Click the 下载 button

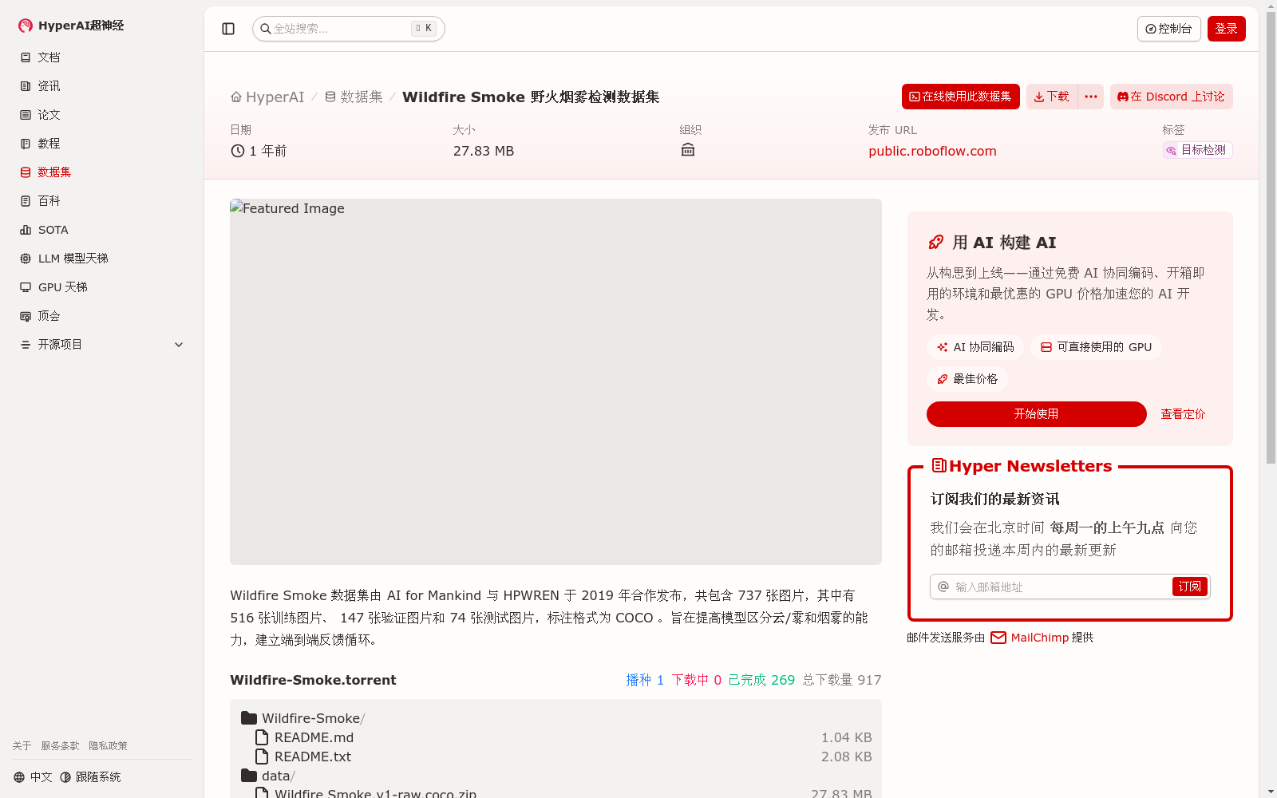coord(1051,97)
